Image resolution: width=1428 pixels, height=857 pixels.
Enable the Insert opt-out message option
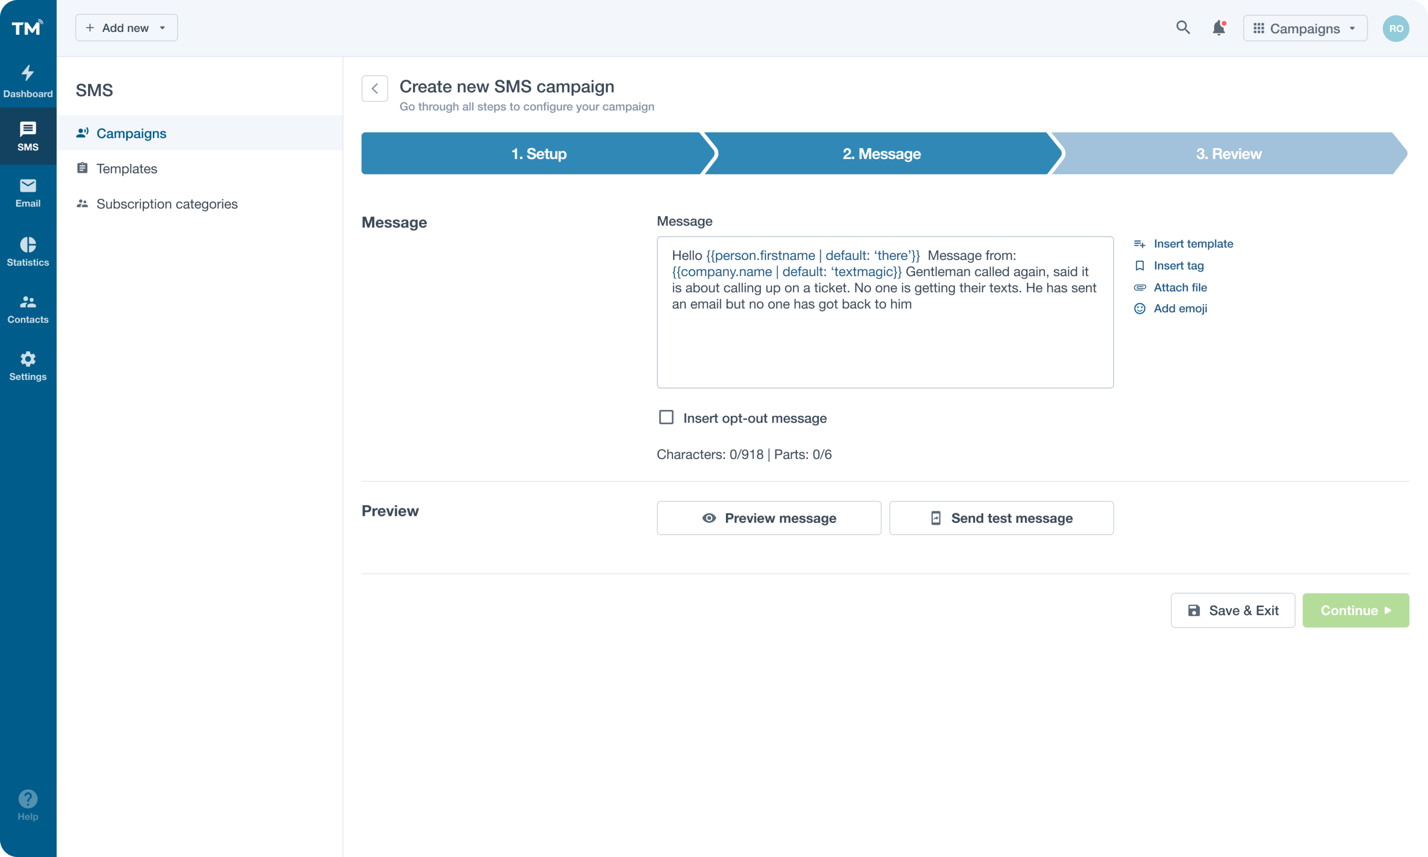tap(666, 417)
